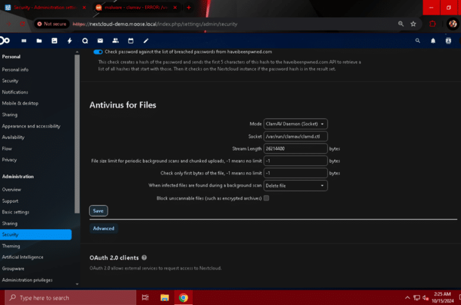Check Block unscannable files checkbox
This screenshot has width=461, height=305.
pos(267,198)
